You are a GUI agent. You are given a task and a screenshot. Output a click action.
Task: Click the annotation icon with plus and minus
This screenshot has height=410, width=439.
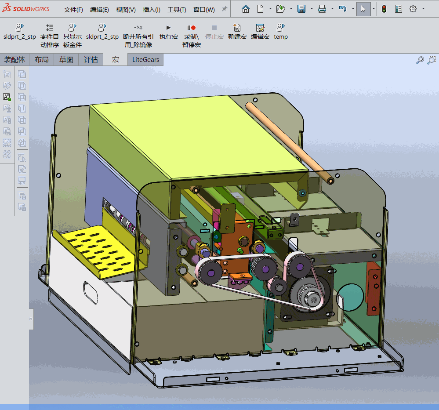pyautogui.click(x=7, y=109)
